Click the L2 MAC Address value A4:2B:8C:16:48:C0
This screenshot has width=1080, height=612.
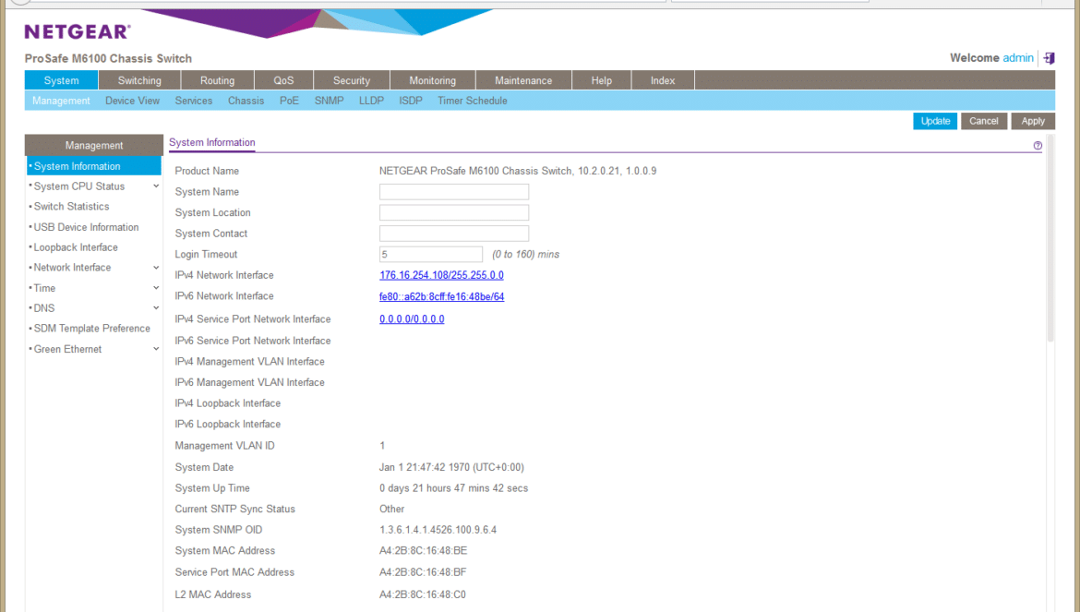click(x=422, y=594)
